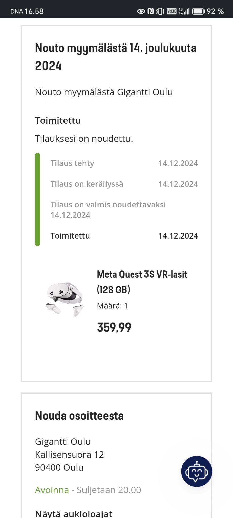This screenshot has height=518, width=233.
Task: Tap the Nouda osoitteesta heading
Action: pyautogui.click(x=79, y=416)
